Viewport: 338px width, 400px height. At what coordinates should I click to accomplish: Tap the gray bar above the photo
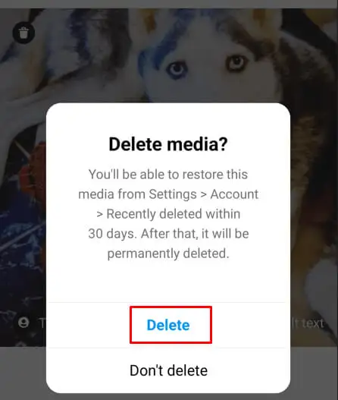click(169, 4)
